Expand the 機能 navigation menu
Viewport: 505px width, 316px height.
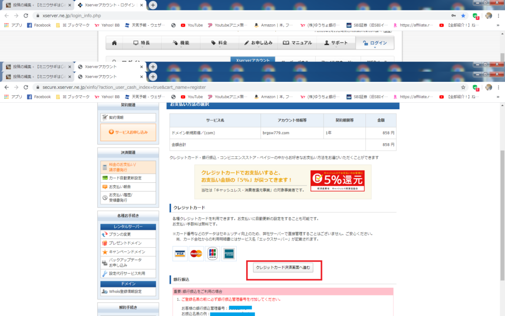[180, 43]
